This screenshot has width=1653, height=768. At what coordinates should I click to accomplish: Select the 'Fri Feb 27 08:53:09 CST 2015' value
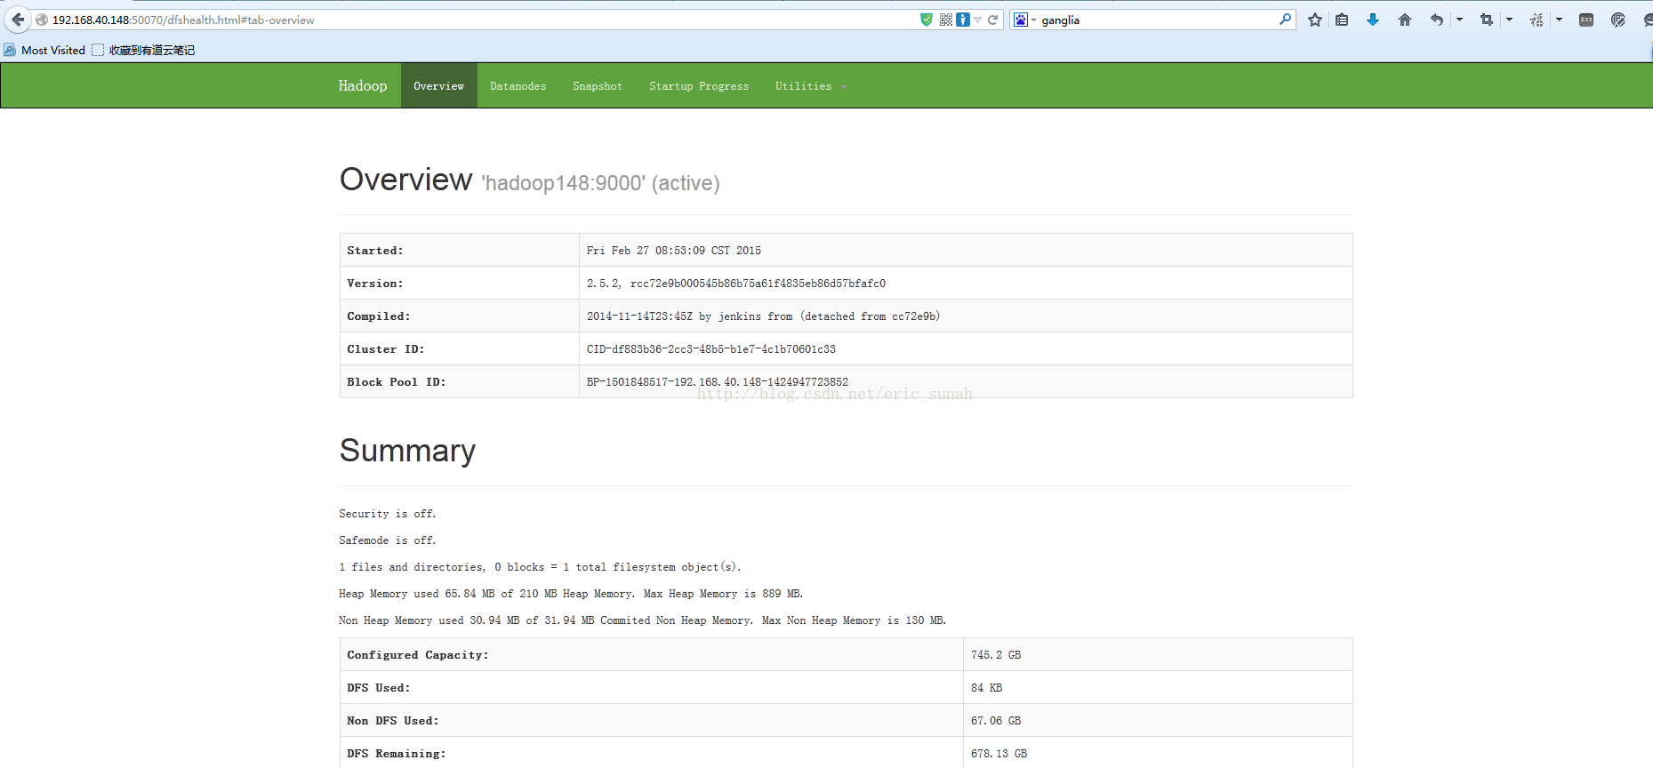[x=674, y=251]
